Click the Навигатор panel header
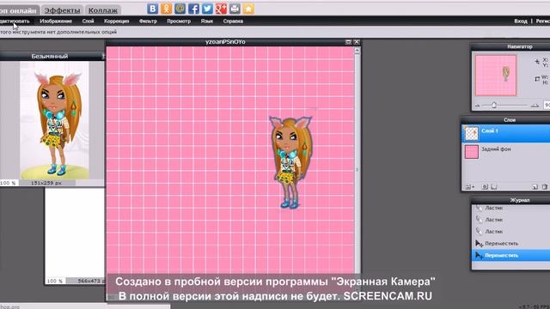 (x=510, y=46)
